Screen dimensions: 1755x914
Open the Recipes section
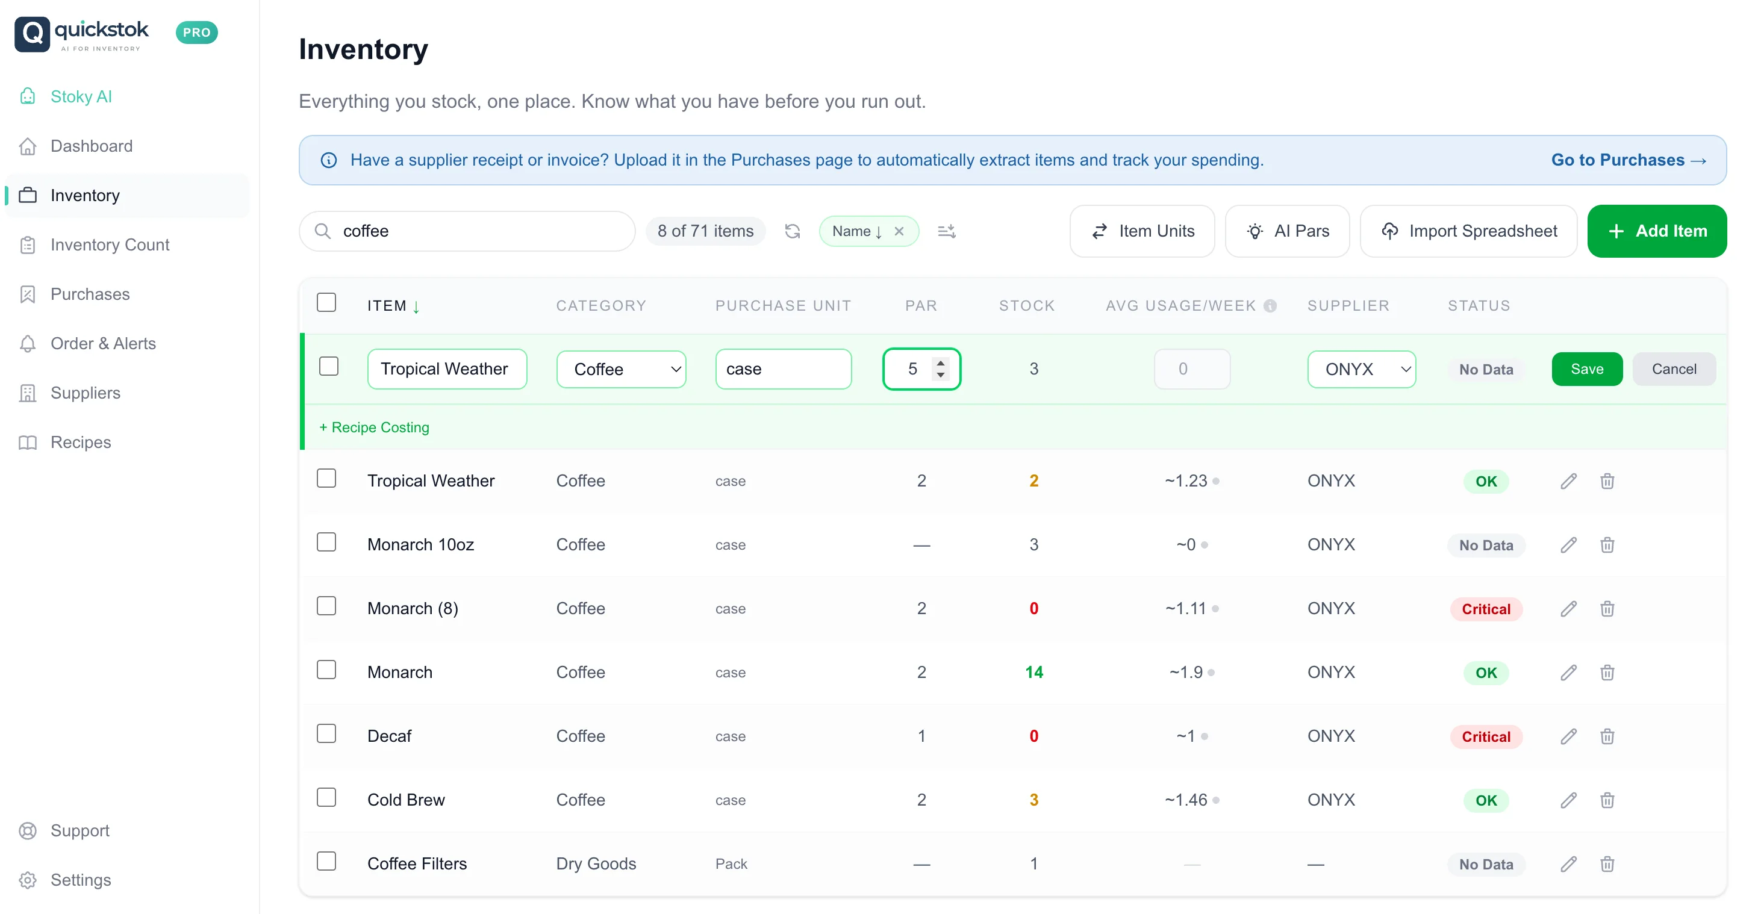pos(80,442)
